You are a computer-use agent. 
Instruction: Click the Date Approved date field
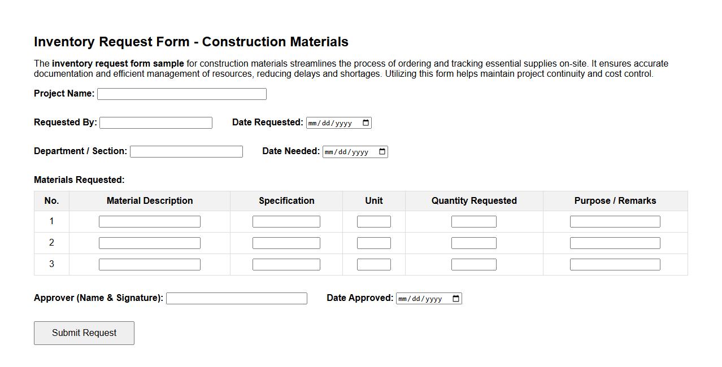pos(421,298)
